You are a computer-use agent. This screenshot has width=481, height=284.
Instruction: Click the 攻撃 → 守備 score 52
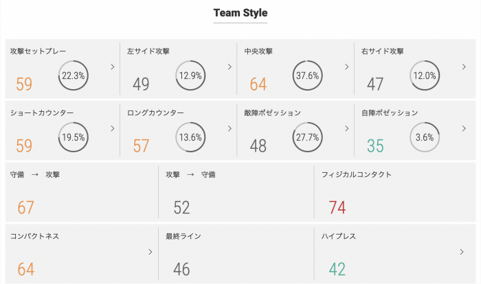pyautogui.click(x=181, y=208)
